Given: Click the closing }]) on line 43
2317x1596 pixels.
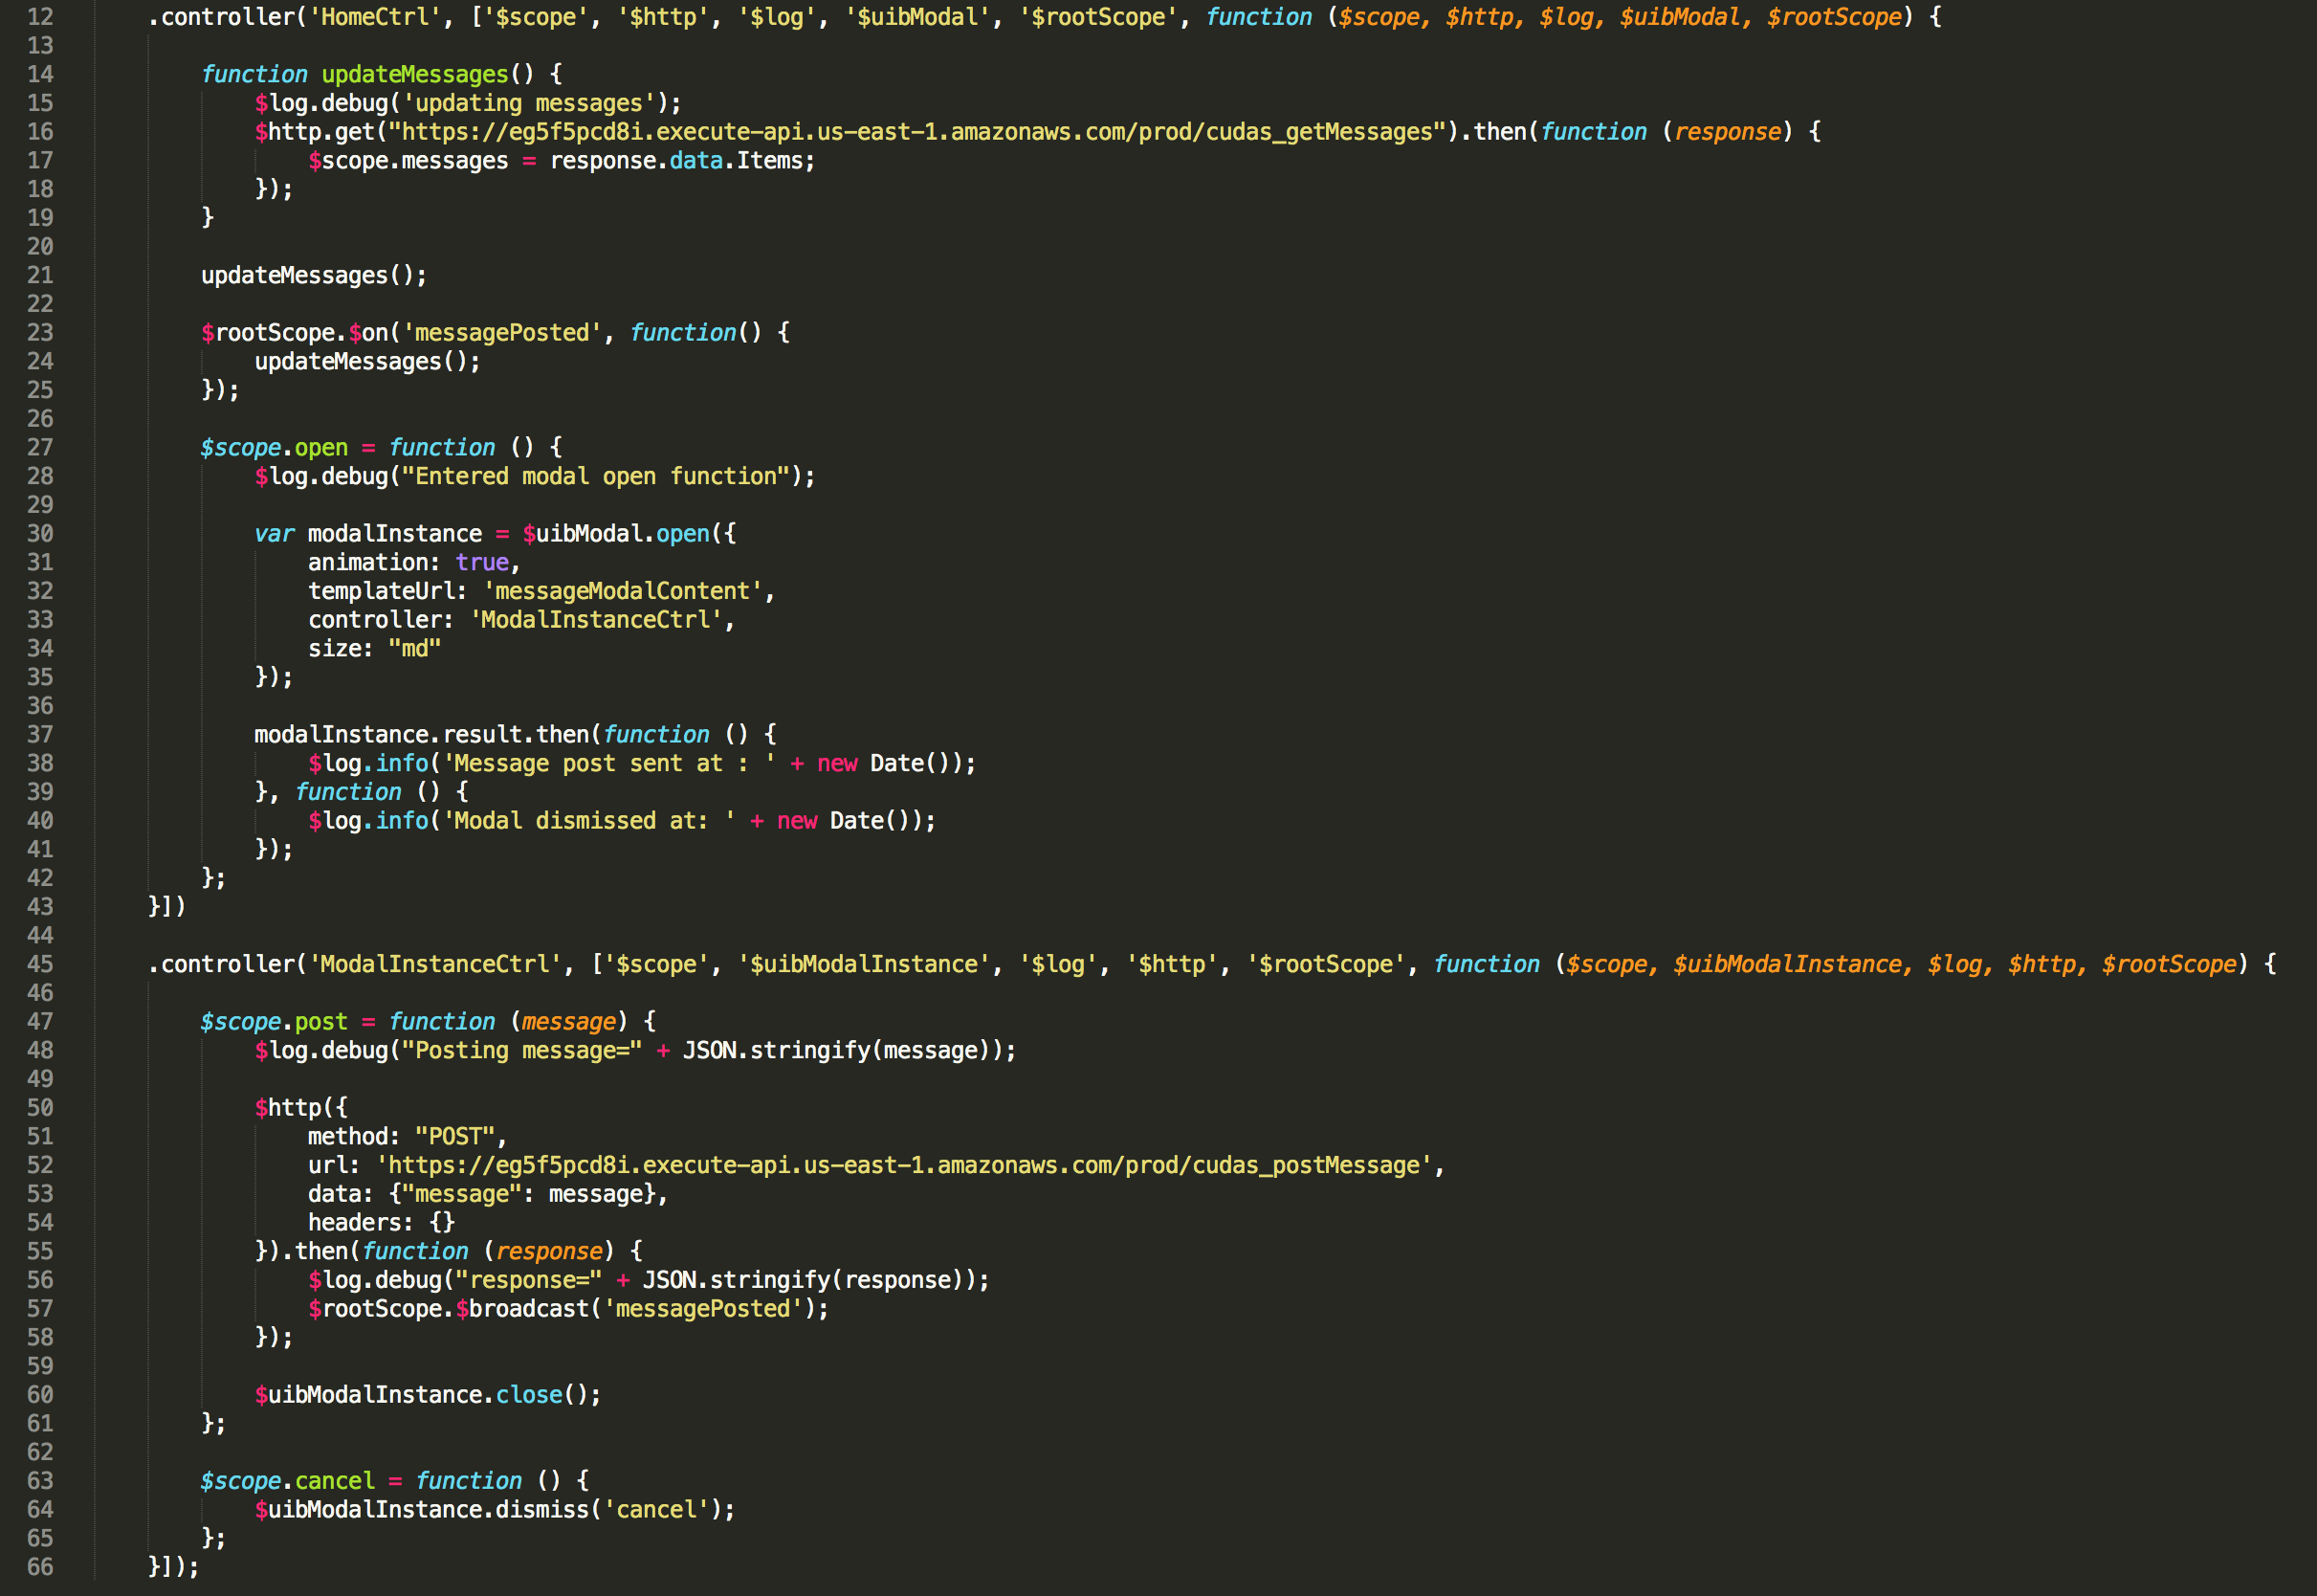Looking at the screenshot, I should click(x=166, y=907).
